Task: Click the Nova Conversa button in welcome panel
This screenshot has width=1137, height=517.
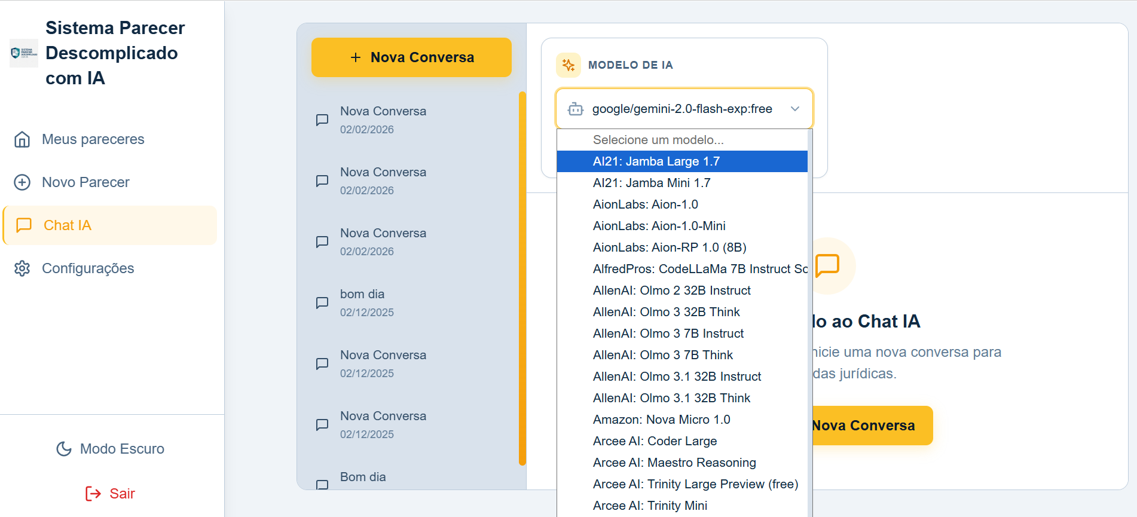Action: pyautogui.click(x=872, y=426)
